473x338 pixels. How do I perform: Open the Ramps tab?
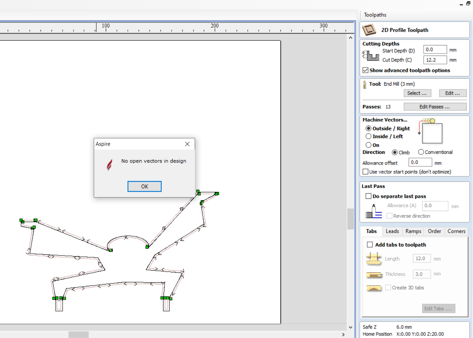coord(413,231)
